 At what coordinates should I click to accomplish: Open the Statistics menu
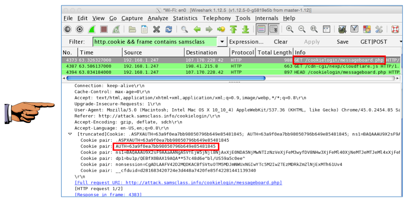pyautogui.click(x=185, y=18)
